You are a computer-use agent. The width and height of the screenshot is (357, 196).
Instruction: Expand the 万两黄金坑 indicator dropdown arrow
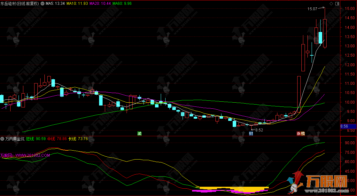2,139
